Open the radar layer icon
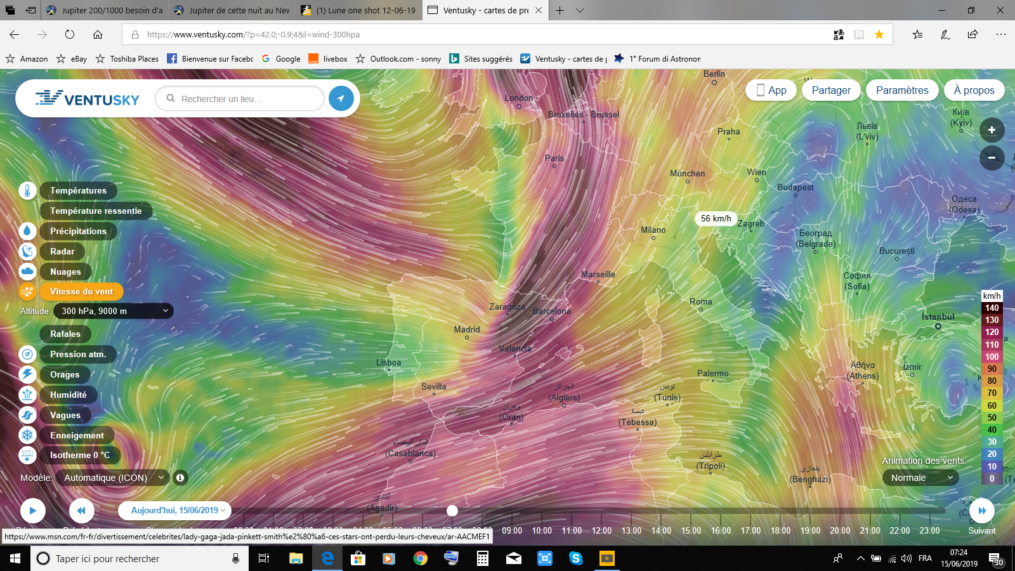The height and width of the screenshot is (571, 1015). [x=27, y=251]
